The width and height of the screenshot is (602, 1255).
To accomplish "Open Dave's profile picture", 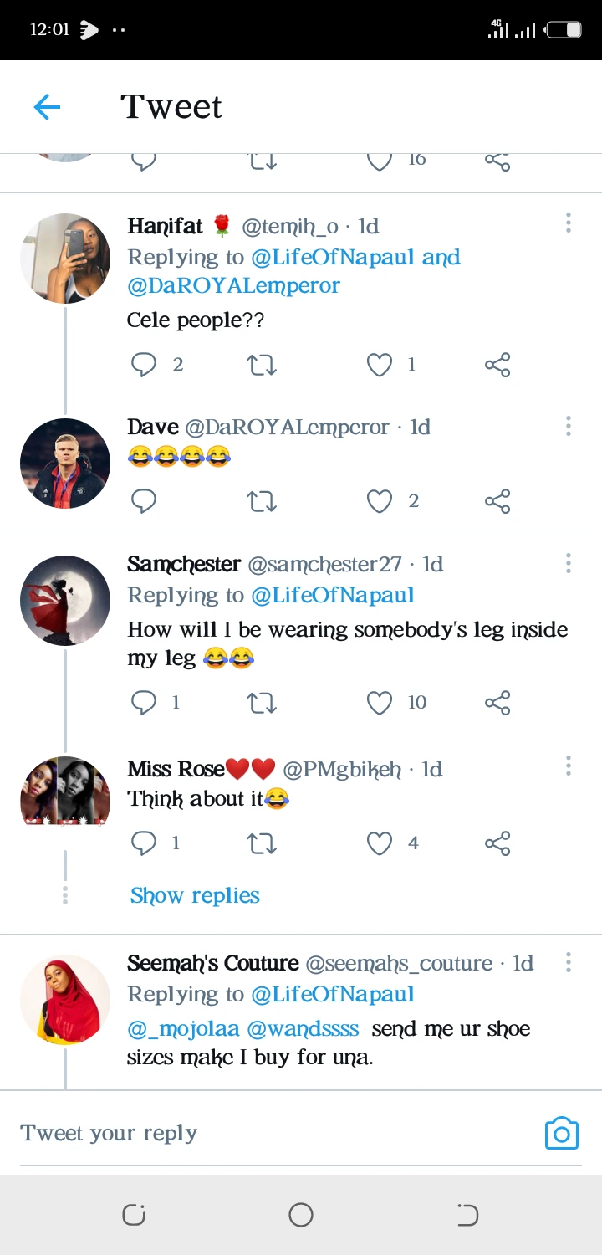I will pyautogui.click(x=65, y=464).
